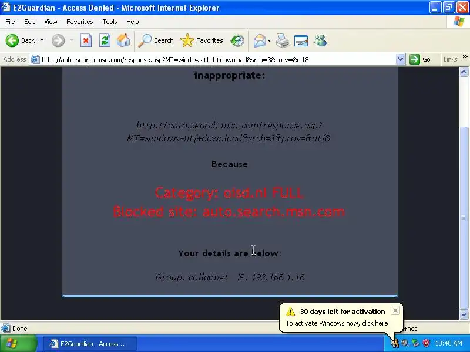Open the Back history dropdown arrow
Viewport: 470px width, 352px height.
coord(42,40)
